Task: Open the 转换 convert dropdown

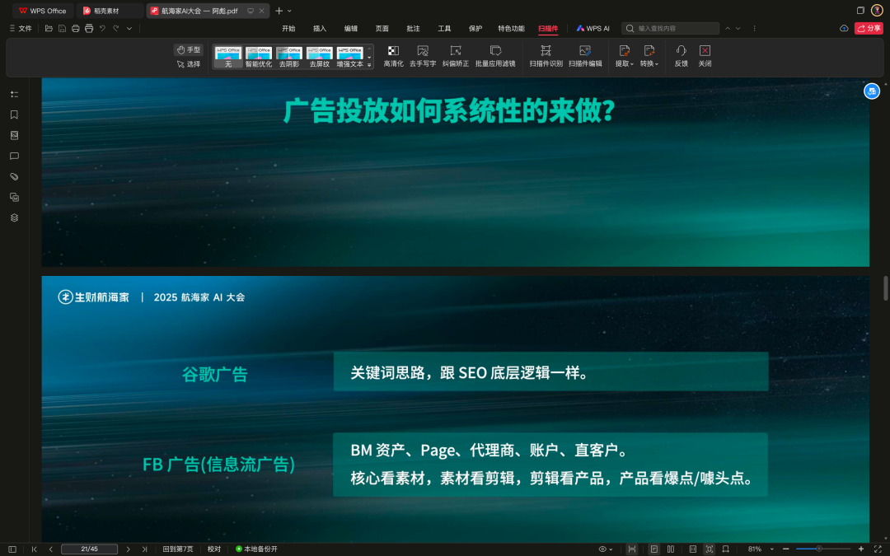Action: [649, 57]
